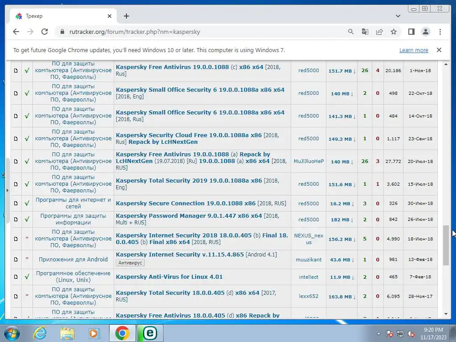
Task: Show hidden tray icons
Action: [x=379, y=334]
